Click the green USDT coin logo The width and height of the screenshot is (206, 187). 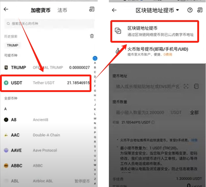pyautogui.click(x=6, y=83)
